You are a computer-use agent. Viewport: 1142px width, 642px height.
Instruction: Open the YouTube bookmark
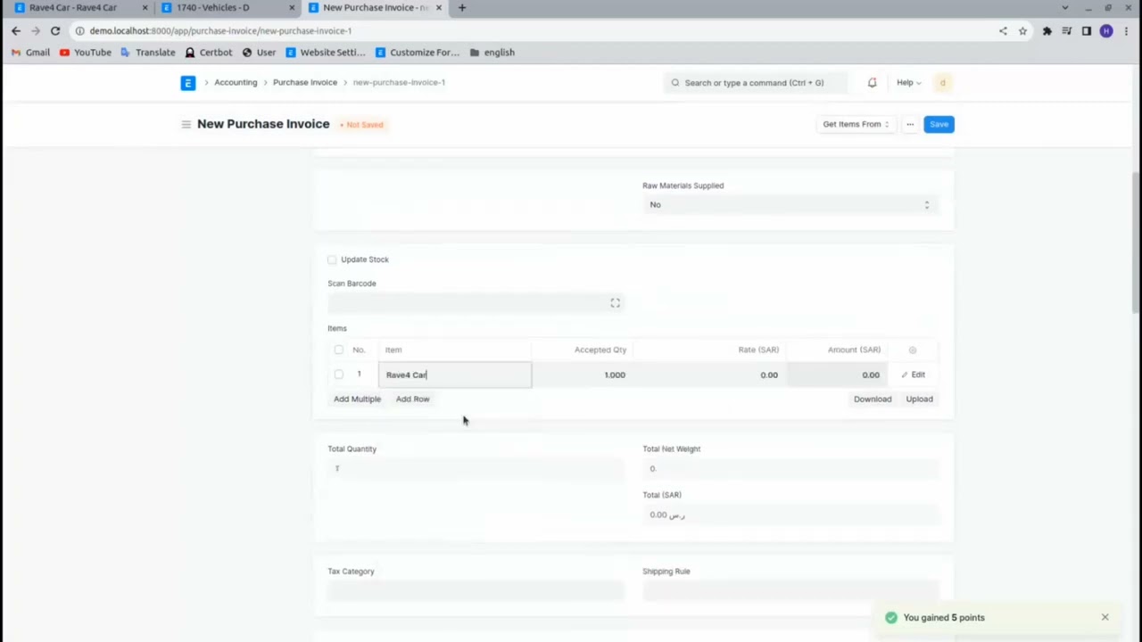pos(86,52)
